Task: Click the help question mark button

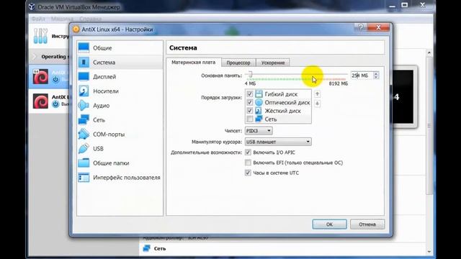Action: point(360,27)
